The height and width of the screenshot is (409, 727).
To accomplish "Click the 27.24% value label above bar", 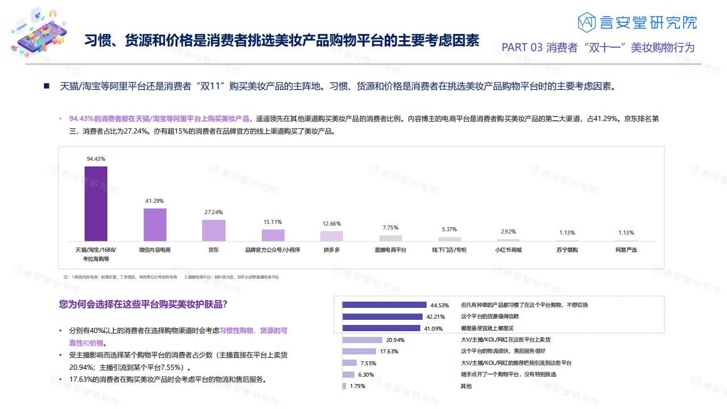I will (x=214, y=212).
